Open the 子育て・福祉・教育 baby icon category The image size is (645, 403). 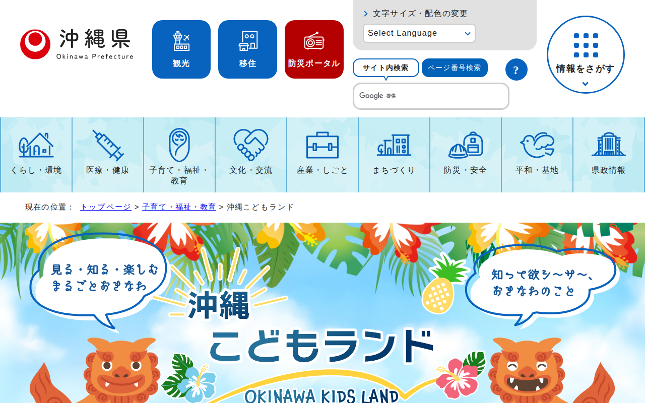click(x=179, y=155)
